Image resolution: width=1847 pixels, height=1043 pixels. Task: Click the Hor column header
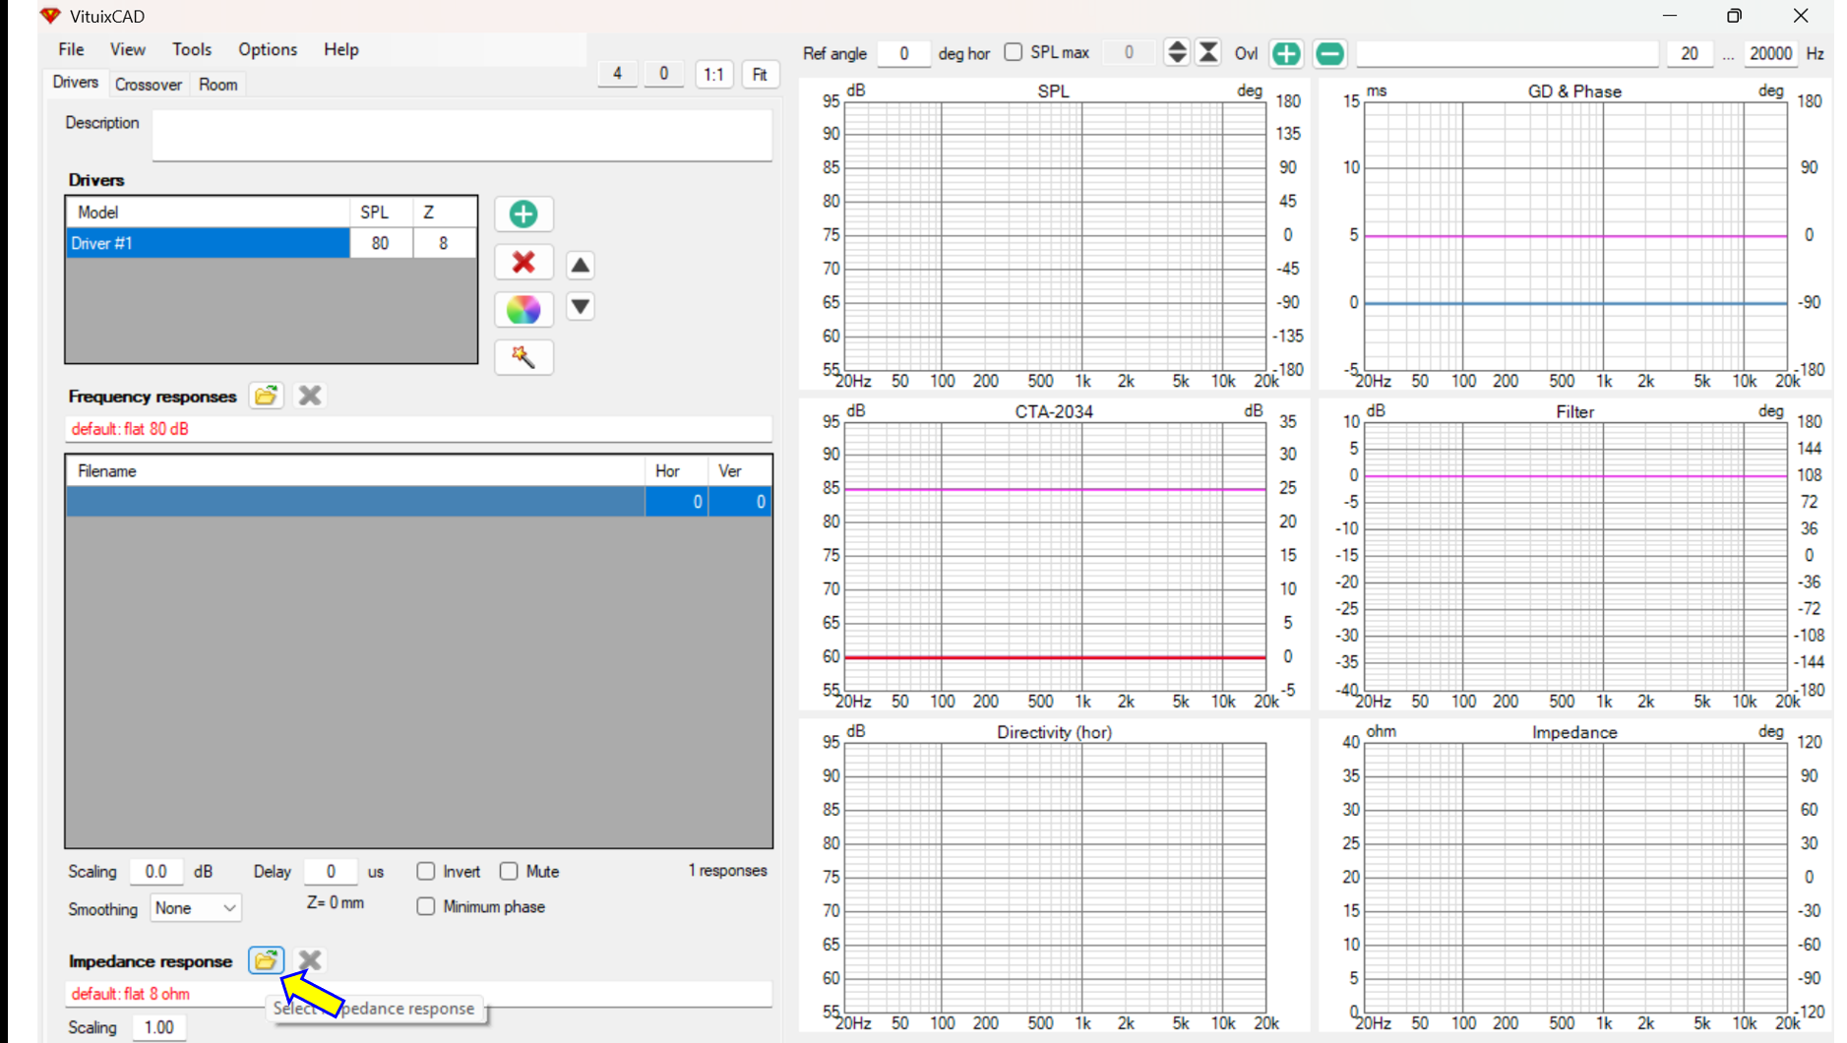[677, 471]
